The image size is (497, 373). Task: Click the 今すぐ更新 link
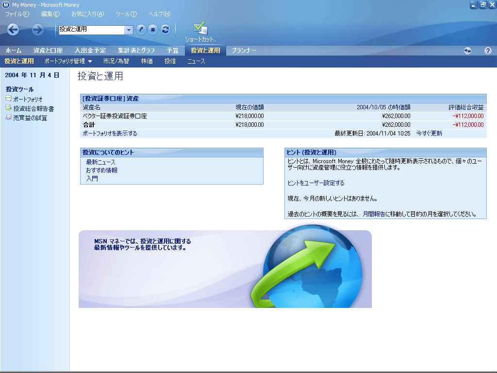[429, 134]
